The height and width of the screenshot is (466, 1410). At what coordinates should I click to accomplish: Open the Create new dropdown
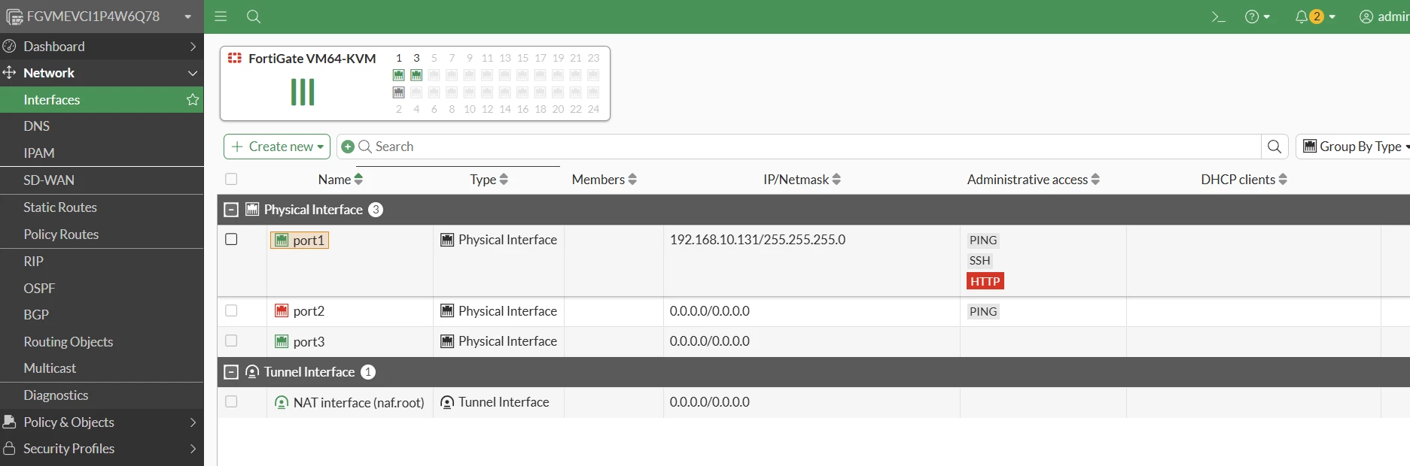pyautogui.click(x=277, y=147)
